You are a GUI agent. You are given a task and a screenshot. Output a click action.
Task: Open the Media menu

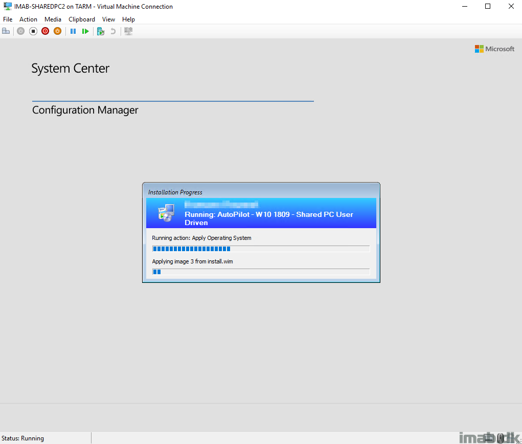(53, 19)
